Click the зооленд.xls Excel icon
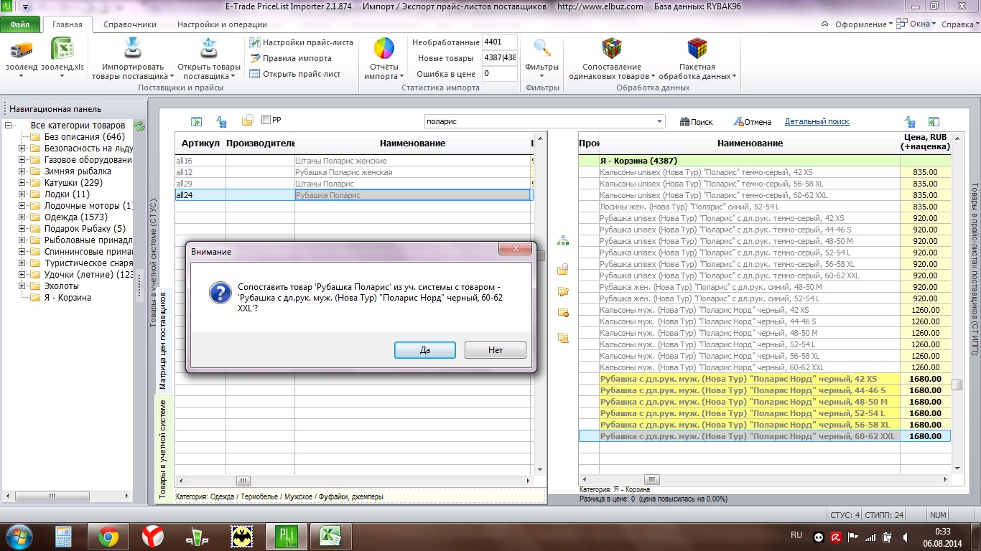 tap(62, 49)
